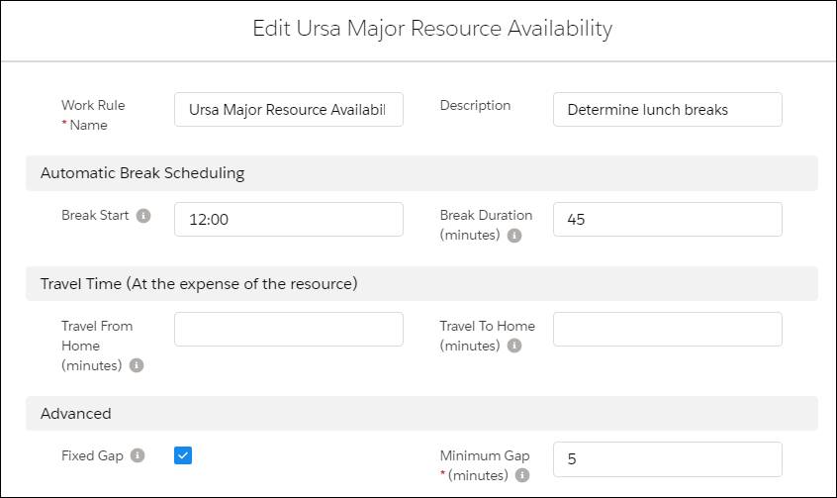Click the Travel From Home minutes field
Screen dimensions: 837x498
pos(289,329)
